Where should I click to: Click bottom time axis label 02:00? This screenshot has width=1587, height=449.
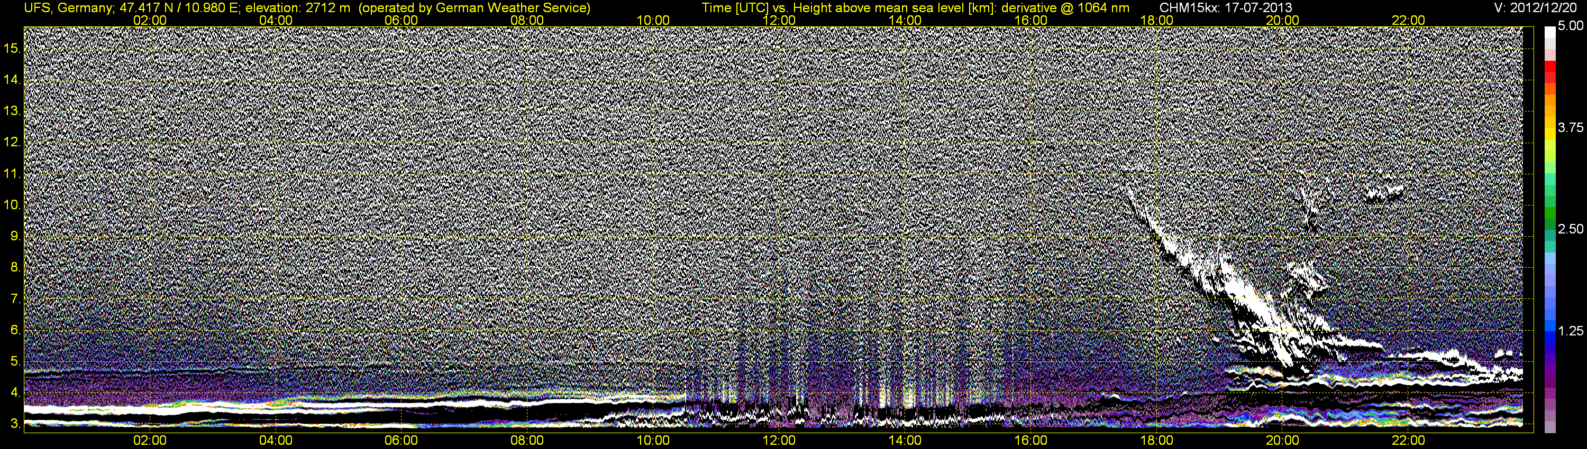tap(150, 441)
